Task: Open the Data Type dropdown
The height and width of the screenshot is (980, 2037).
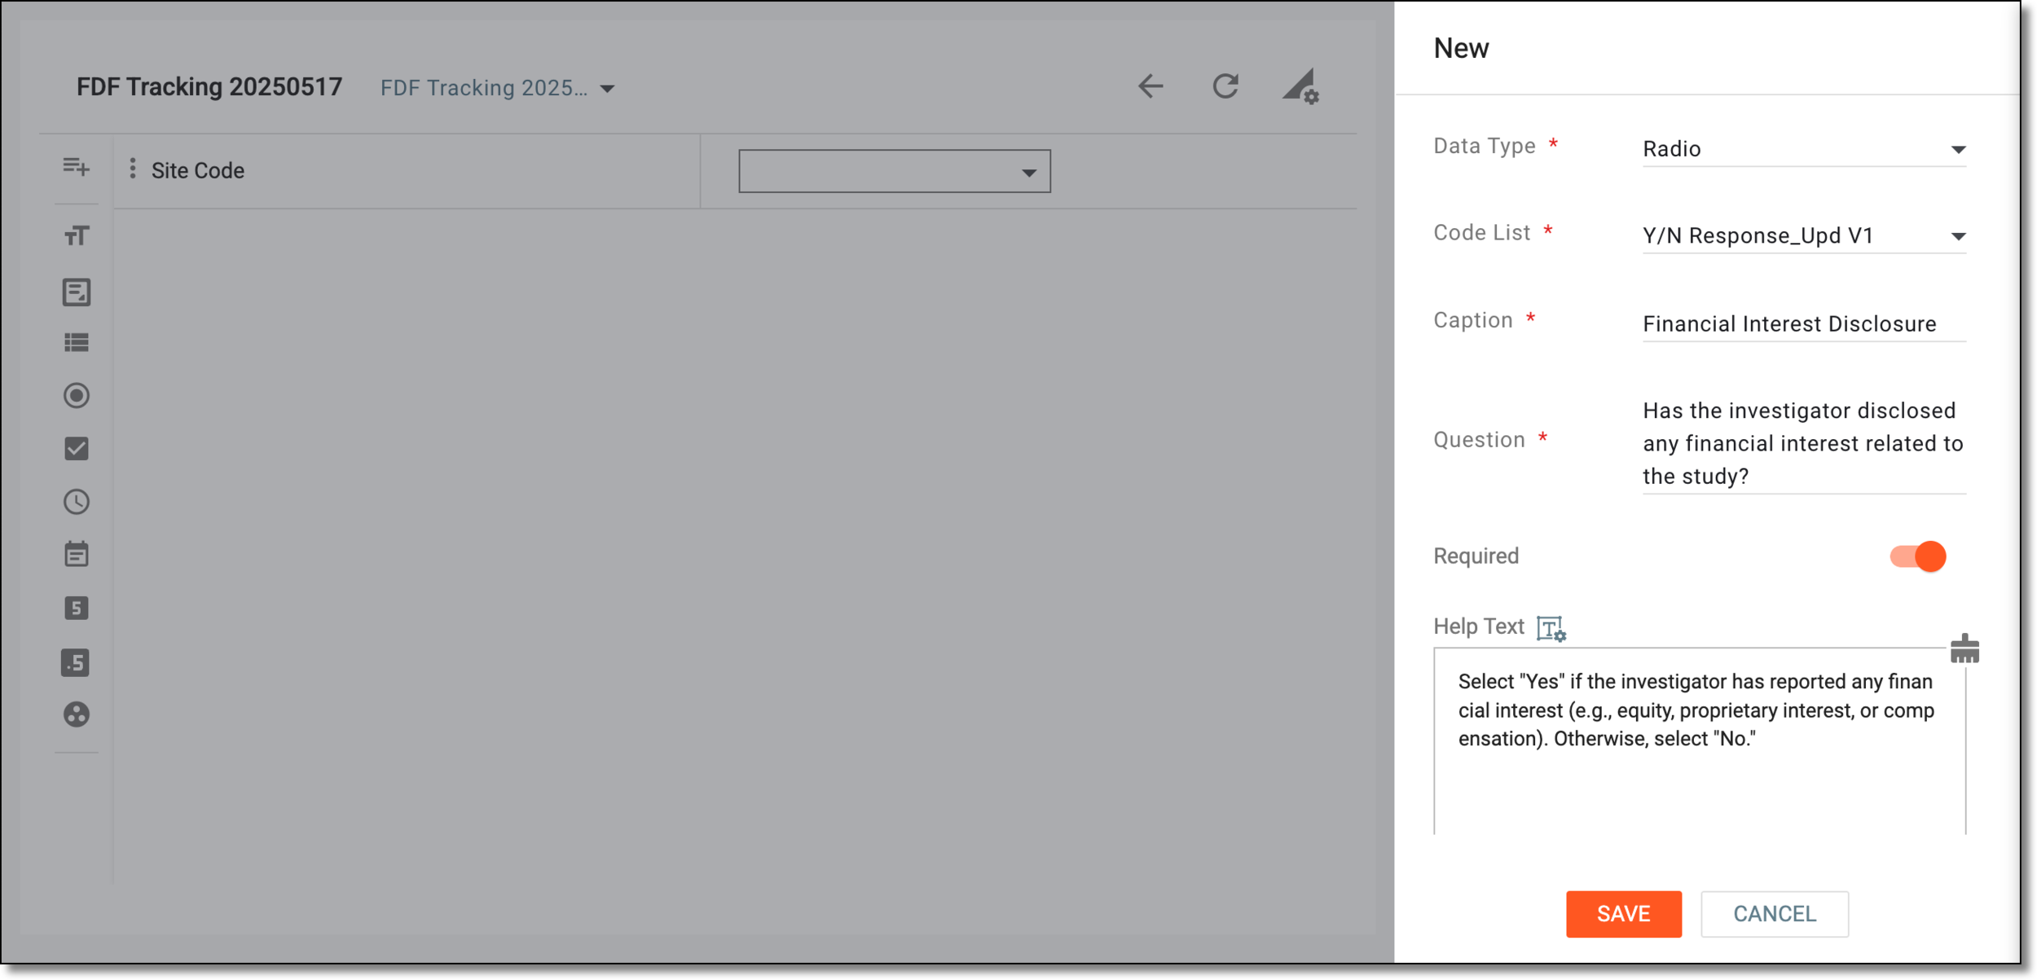Action: coord(1804,149)
